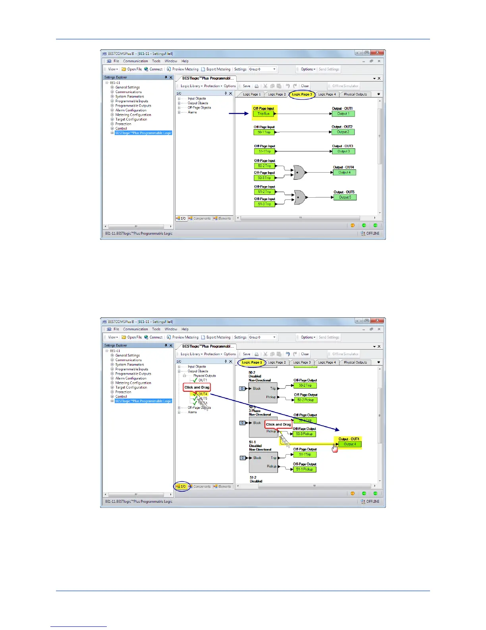
Task: Select the Output 4 block in lower diagram
Action: (350, 444)
